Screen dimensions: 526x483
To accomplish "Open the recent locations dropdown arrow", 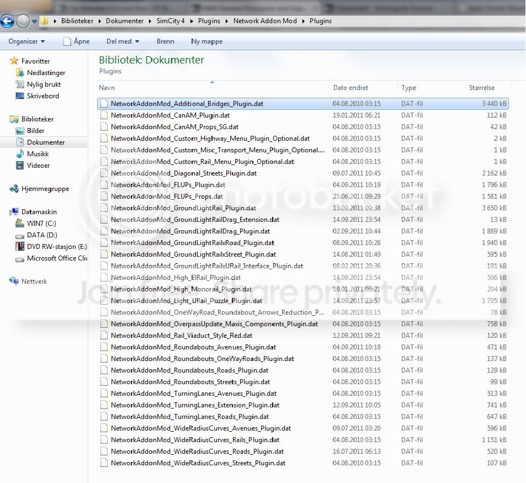I will click(x=34, y=22).
